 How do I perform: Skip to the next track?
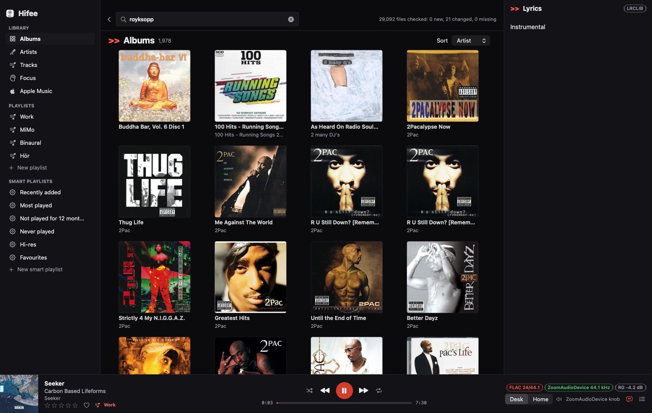pos(363,390)
